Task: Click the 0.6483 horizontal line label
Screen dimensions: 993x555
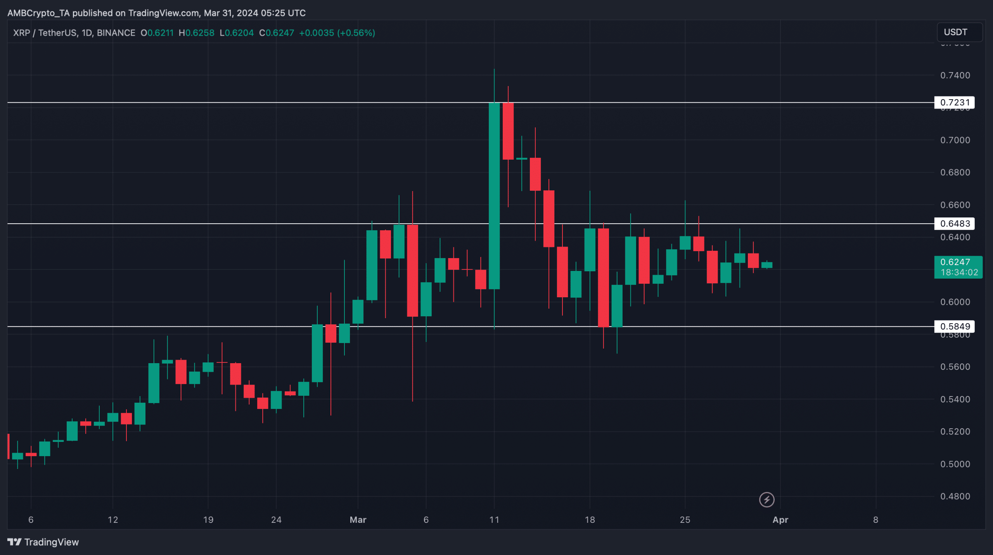Action: 955,224
